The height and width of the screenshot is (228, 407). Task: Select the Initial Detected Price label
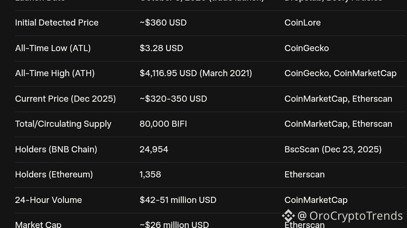click(x=56, y=23)
